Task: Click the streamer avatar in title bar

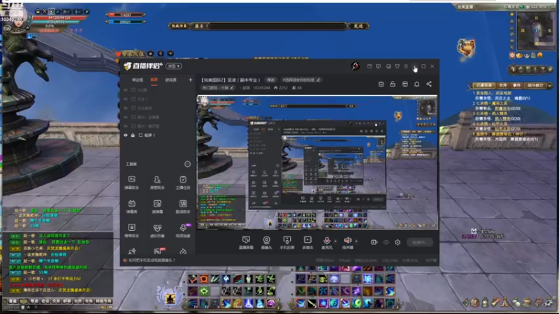Action: click(x=355, y=66)
